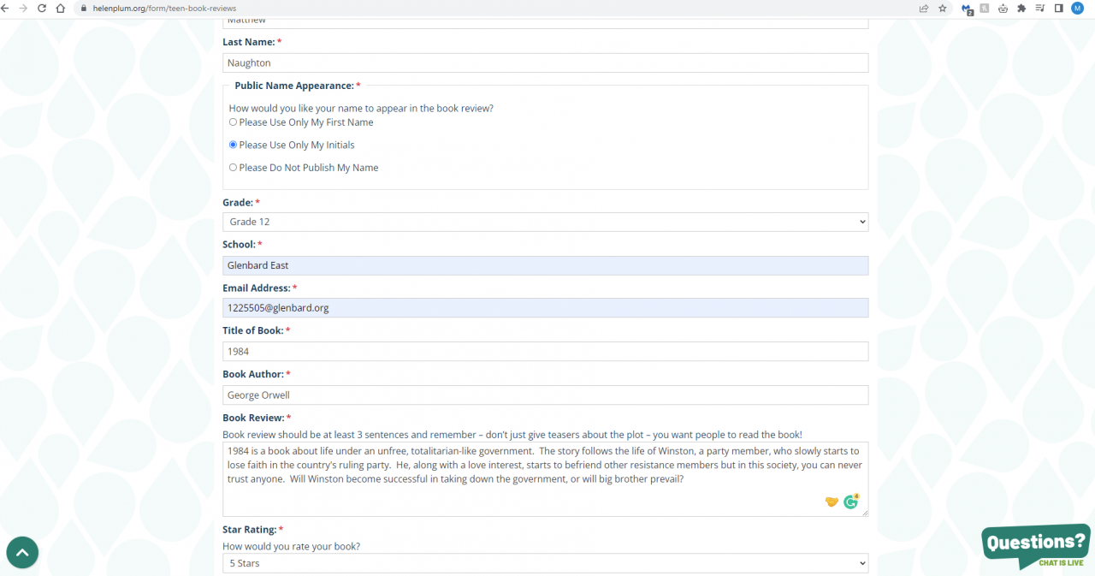Open the Grammarly icon in the review box
The width and height of the screenshot is (1095, 576).
coord(850,502)
